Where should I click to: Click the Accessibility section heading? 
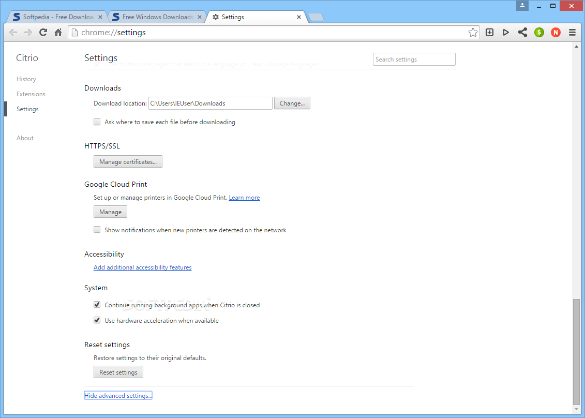click(x=104, y=254)
